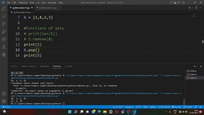This screenshot has width=204, height=115.
Task: Show hidden system tray icons chevron
Action: (166, 112)
